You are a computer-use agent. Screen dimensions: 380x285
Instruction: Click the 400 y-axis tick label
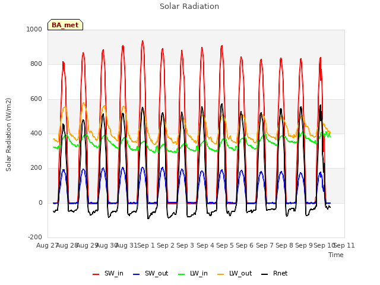point(36,133)
